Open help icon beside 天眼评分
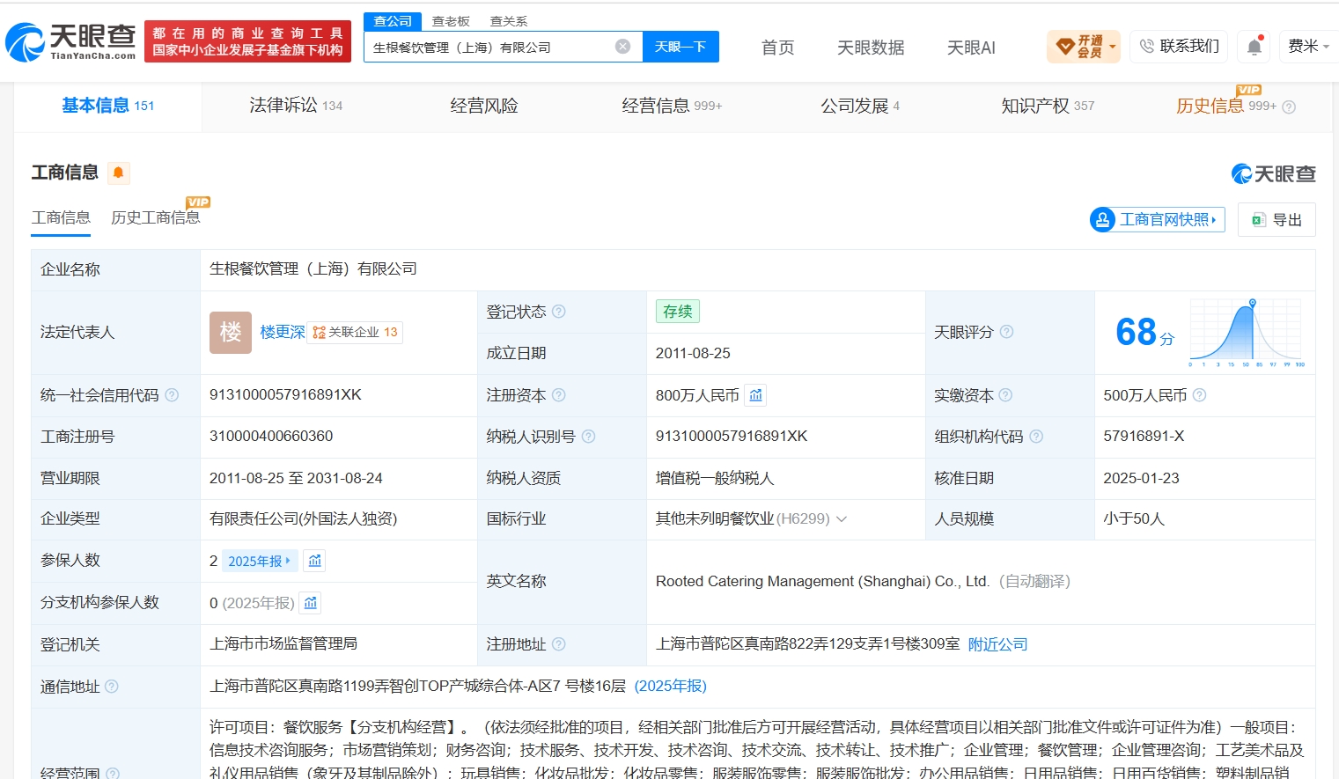The height and width of the screenshot is (779, 1339). pos(1006,332)
